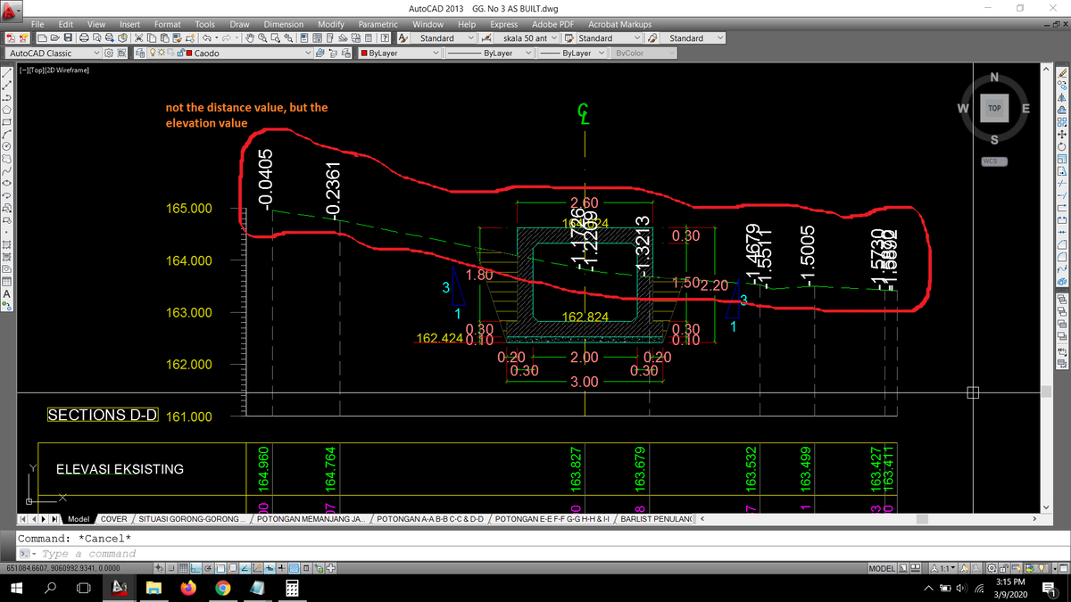
Task: Undo the last action with the Undo arrow
Action: point(206,38)
